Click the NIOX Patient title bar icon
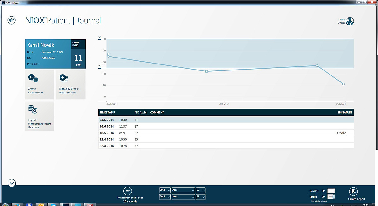The height and width of the screenshot is (206, 378). click(x=3, y=2)
